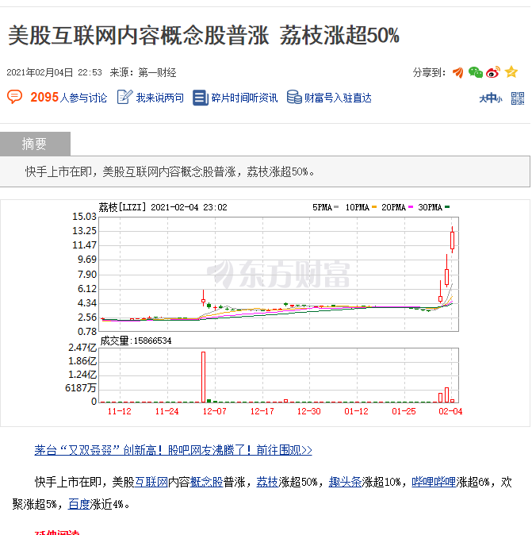The image size is (532, 535).
Task: Click the 12-07 date axis label
Action: [214, 411]
